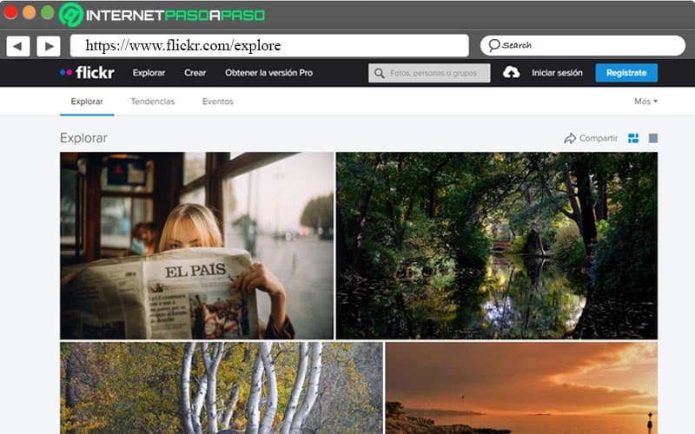Expand the Más dropdown menu

pyautogui.click(x=645, y=102)
